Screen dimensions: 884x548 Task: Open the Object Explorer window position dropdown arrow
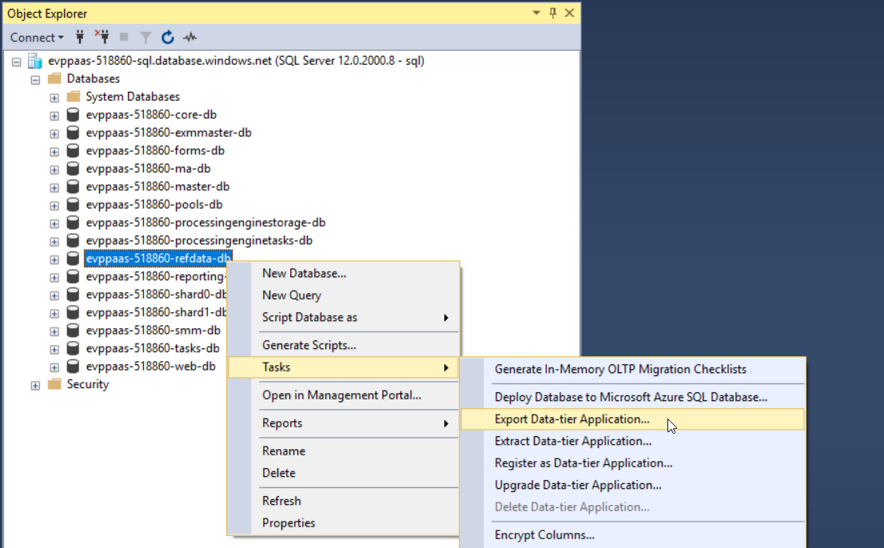click(x=536, y=13)
